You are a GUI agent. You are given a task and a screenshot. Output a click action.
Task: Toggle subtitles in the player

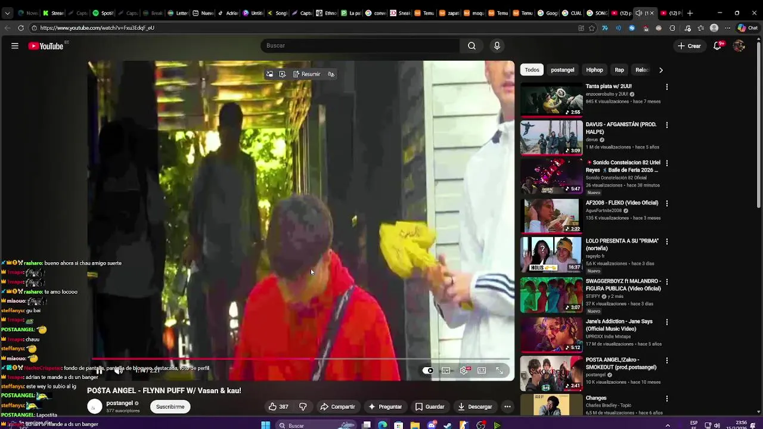pos(446,371)
